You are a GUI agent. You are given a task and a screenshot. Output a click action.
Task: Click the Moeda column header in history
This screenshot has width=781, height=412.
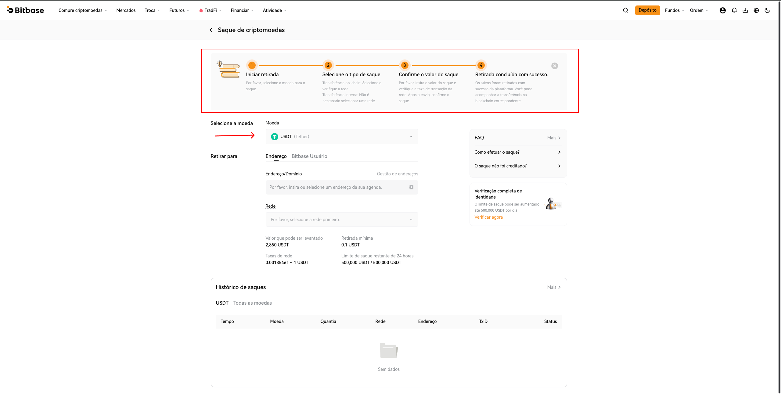277,321
